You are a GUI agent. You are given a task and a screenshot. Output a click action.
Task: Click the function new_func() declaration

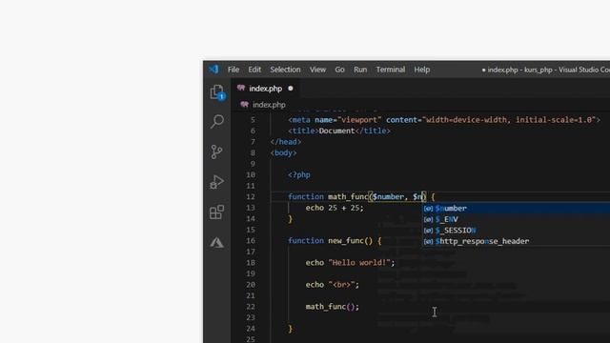click(335, 241)
